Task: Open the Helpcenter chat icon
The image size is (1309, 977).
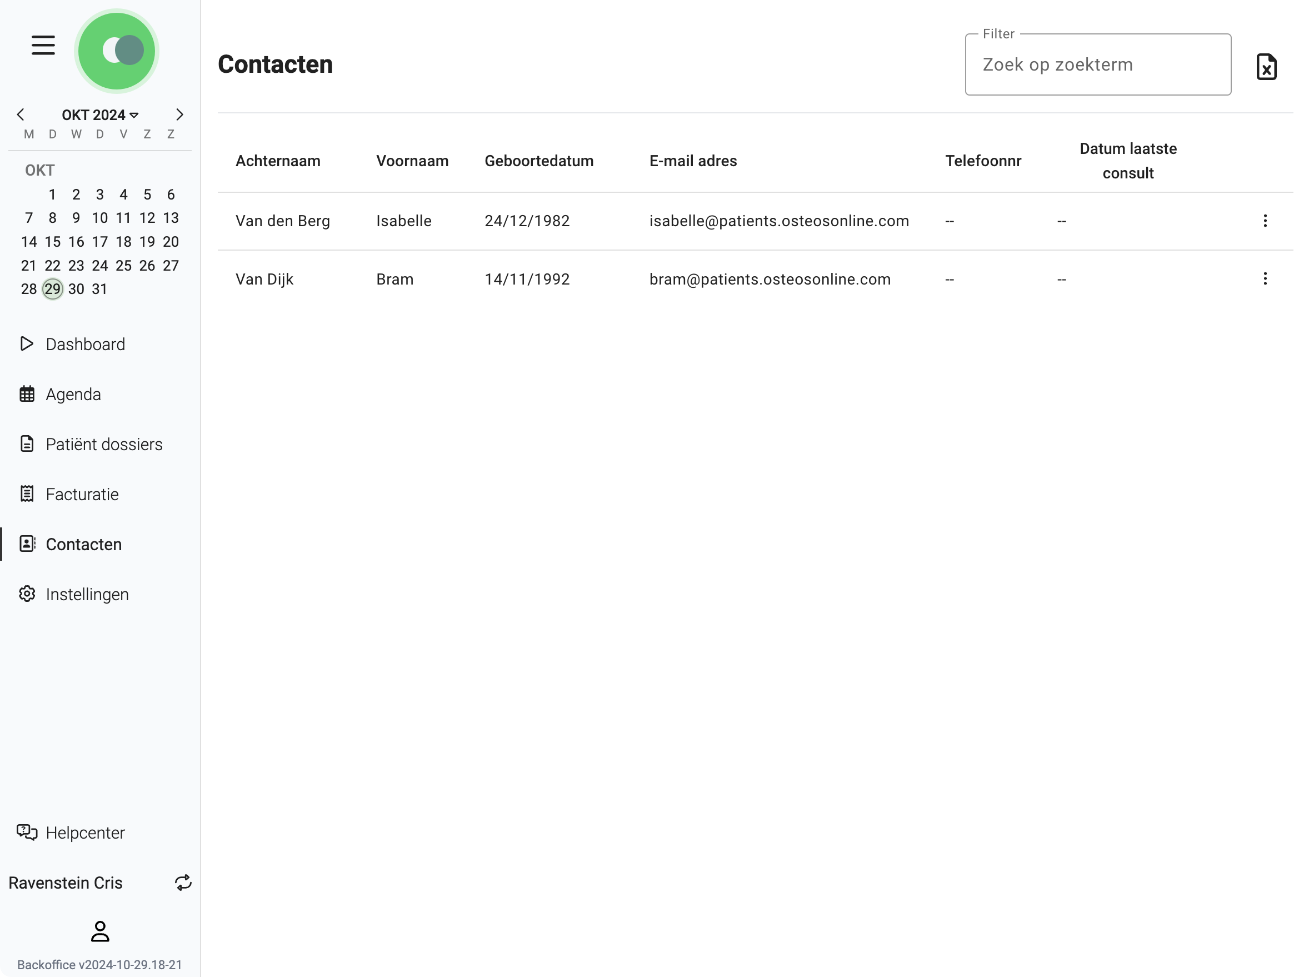Action: [27, 832]
